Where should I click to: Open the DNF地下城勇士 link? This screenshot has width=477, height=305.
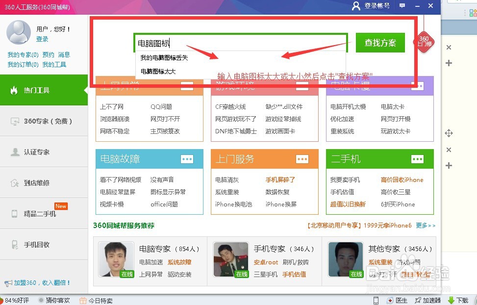coord(236,131)
